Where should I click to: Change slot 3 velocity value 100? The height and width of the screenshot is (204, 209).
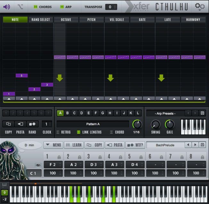pyautogui.click(x=94, y=173)
